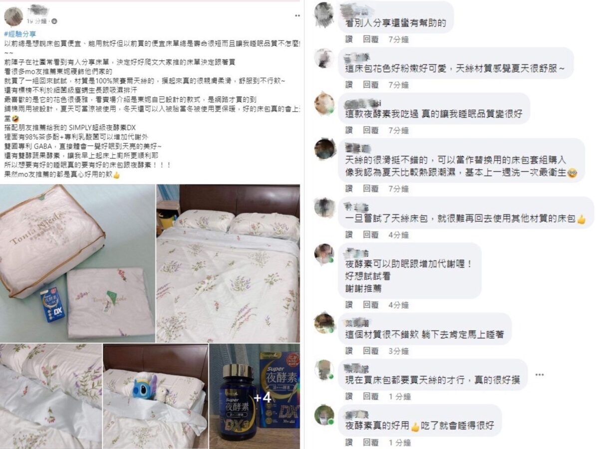Open the Stitch plush on bed photo
599x449 pixels.
(x=155, y=396)
